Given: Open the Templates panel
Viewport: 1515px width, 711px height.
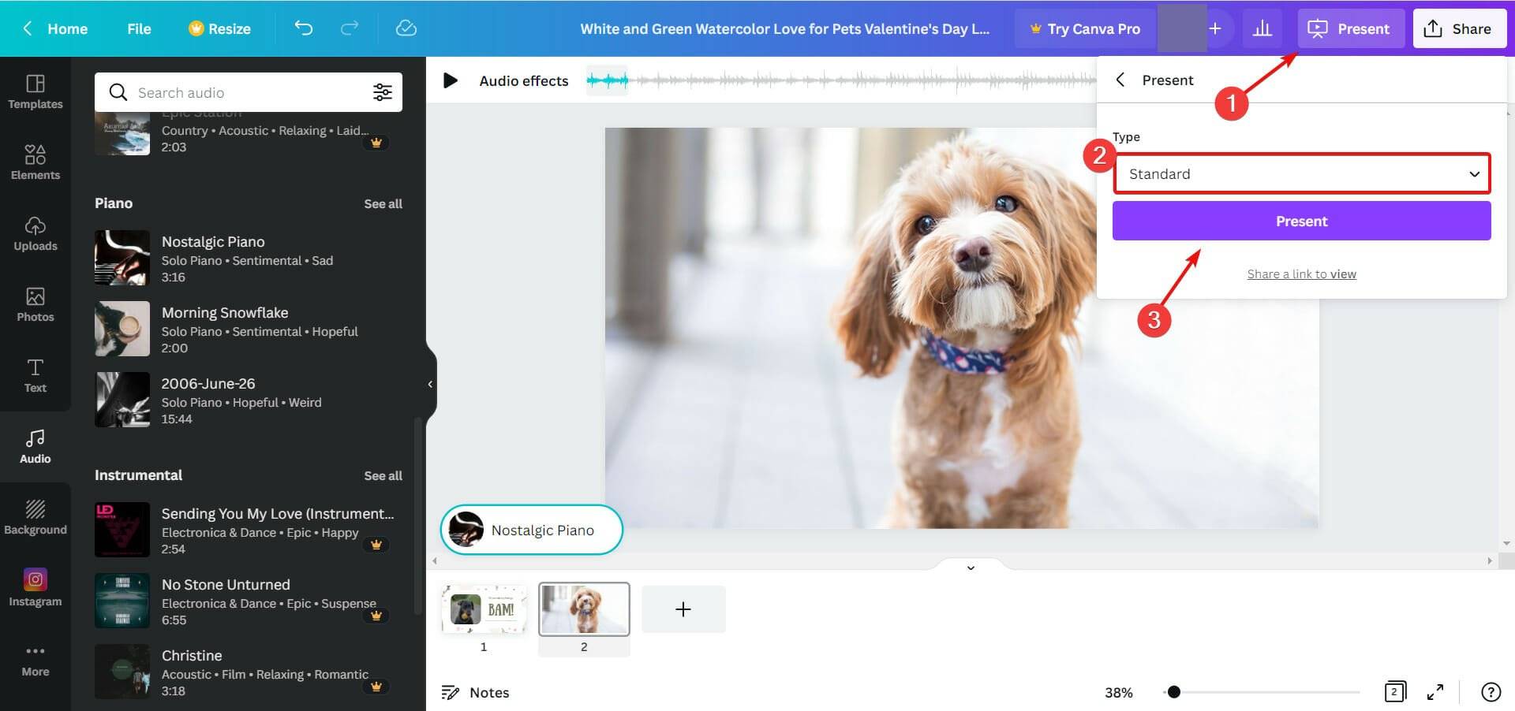Looking at the screenshot, I should [x=35, y=92].
